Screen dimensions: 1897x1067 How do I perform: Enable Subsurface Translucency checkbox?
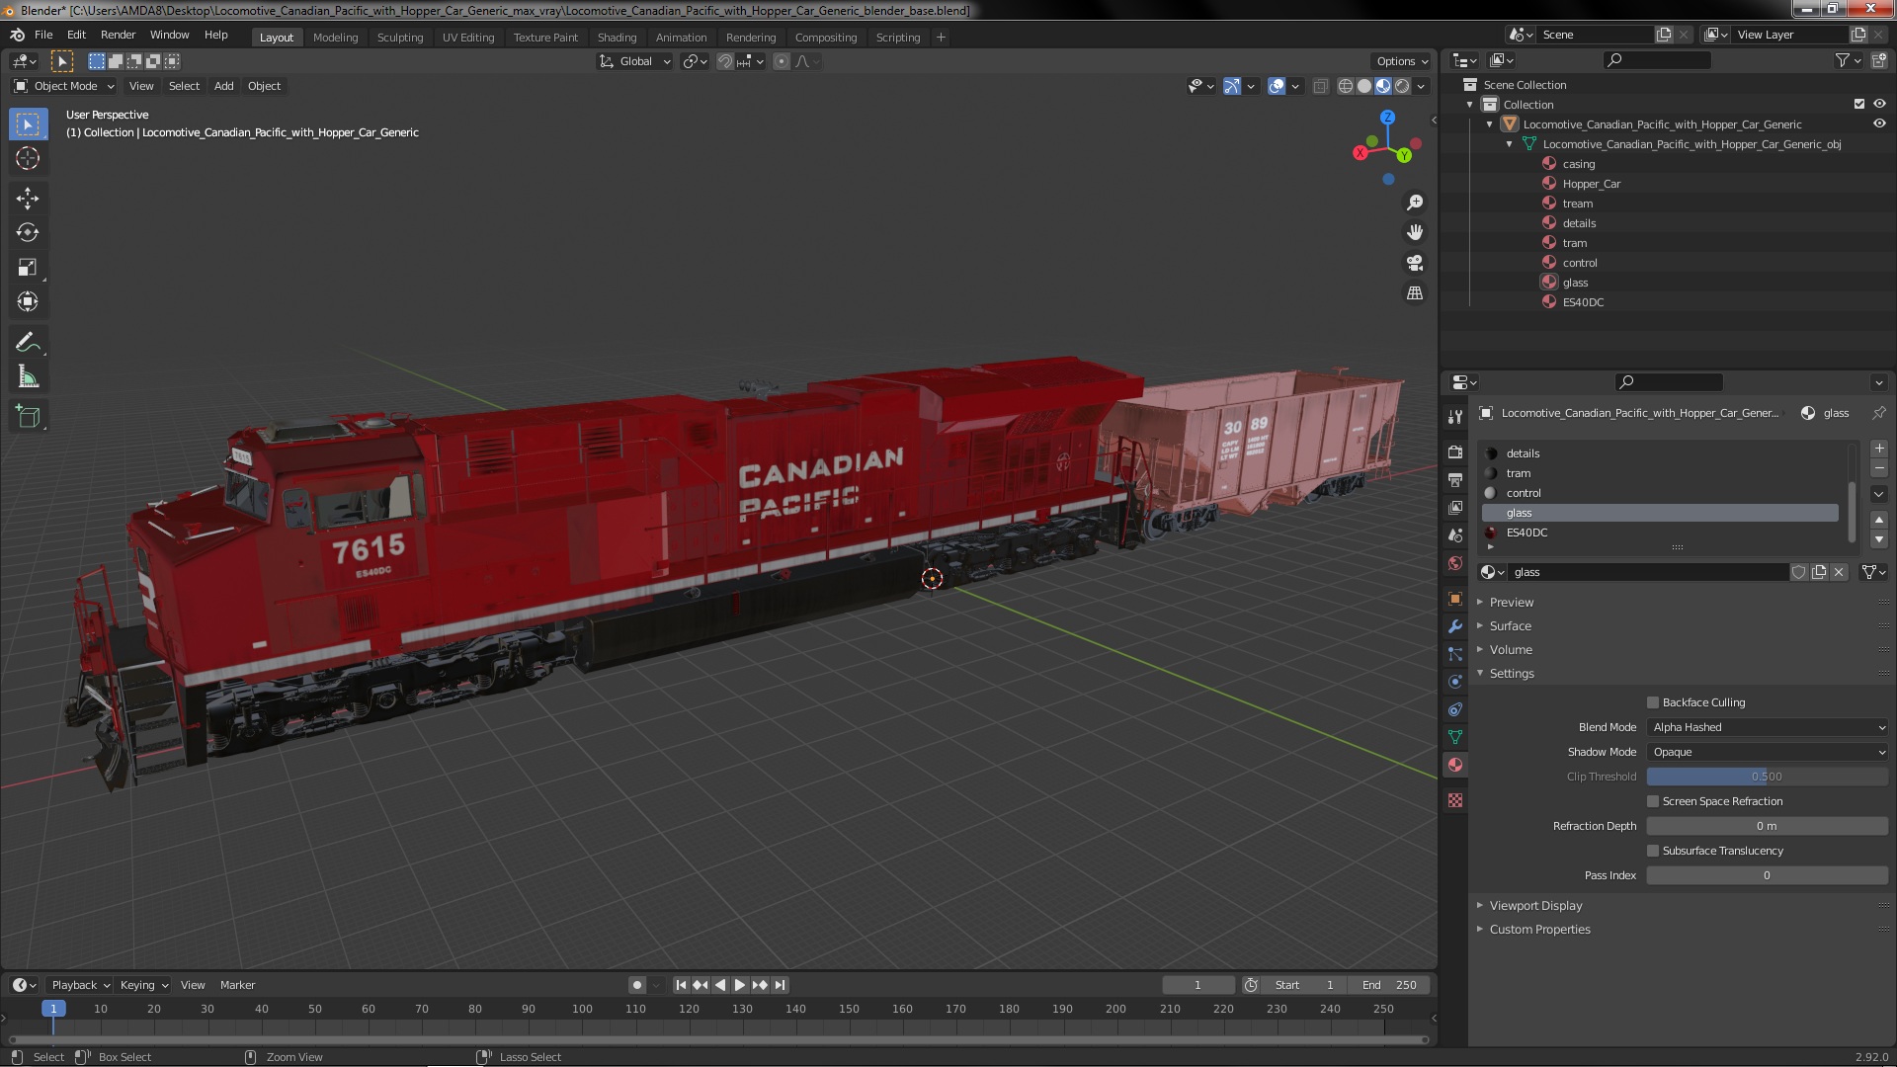(1653, 851)
